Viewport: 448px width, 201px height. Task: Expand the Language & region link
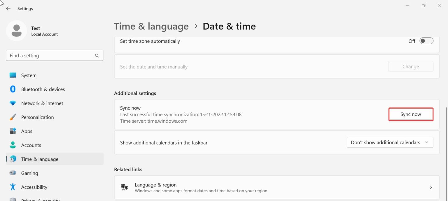click(x=431, y=187)
